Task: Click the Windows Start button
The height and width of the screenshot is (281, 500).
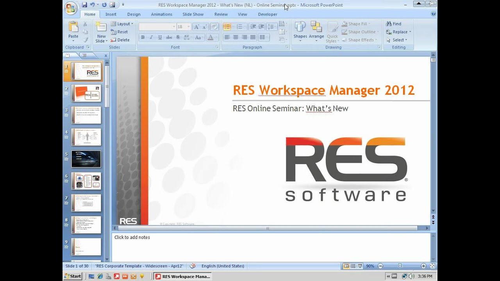Action: pos(73,276)
